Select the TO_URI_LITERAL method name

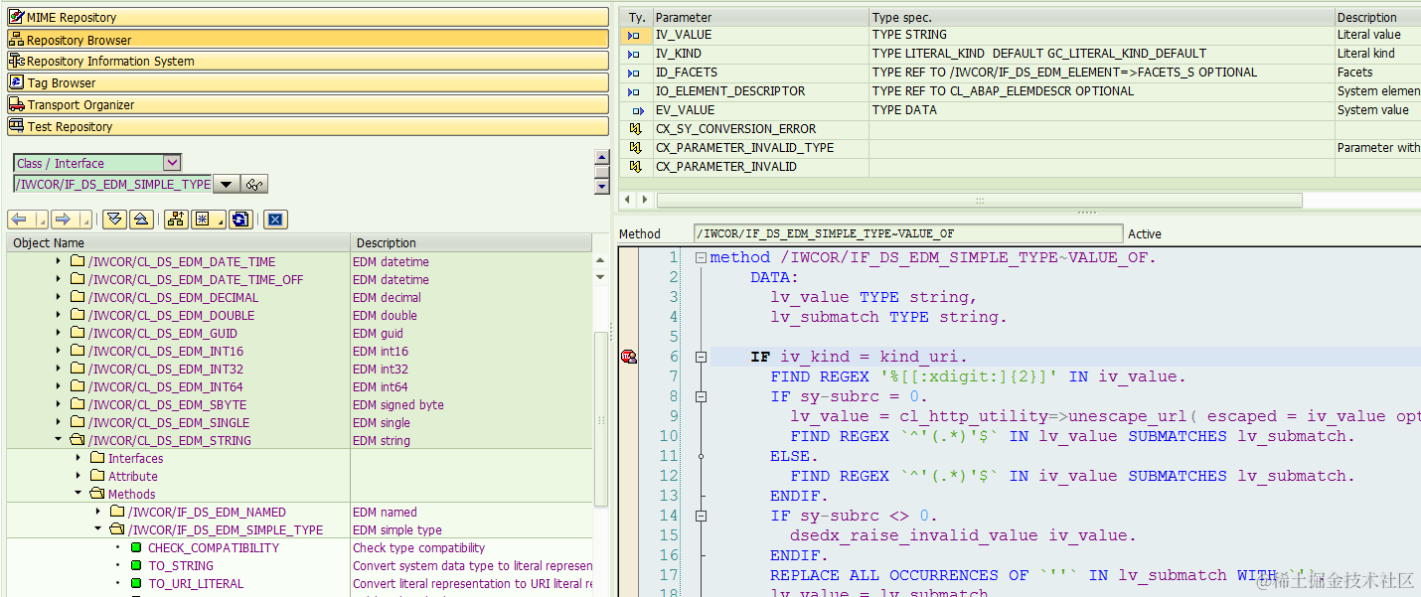[196, 584]
